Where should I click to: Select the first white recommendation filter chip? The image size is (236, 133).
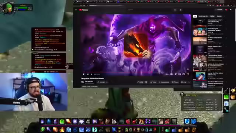(x=195, y=16)
